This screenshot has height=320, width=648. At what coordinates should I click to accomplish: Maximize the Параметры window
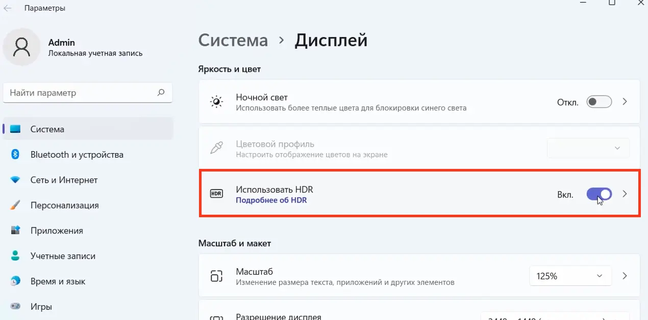pos(612,3)
